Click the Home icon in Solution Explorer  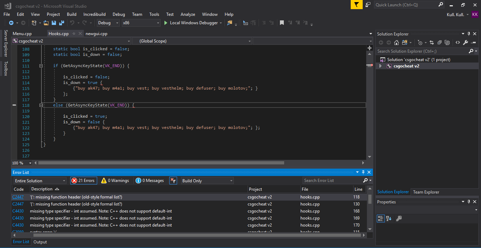pyautogui.click(x=396, y=43)
